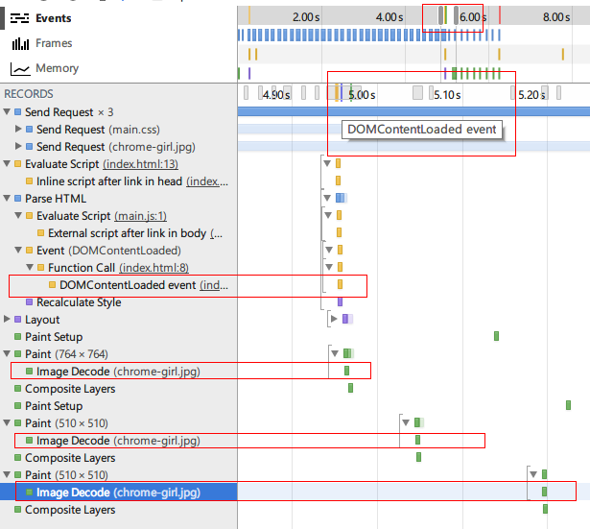The image size is (590, 529).
Task: Collapse the Send Request × 3 group
Action: pyautogui.click(x=8, y=112)
